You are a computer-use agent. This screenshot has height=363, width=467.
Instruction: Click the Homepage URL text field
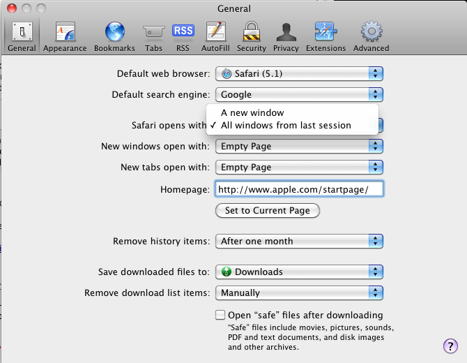point(299,189)
